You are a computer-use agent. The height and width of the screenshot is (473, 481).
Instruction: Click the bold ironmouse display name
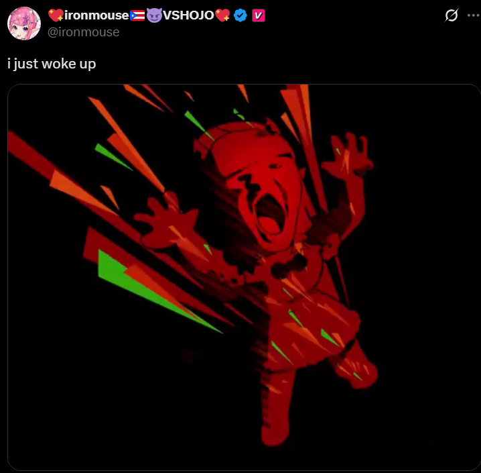click(x=96, y=15)
